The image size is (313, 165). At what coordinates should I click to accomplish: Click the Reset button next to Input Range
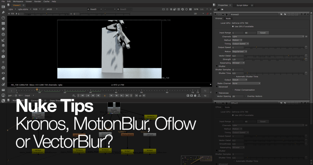click(263, 33)
